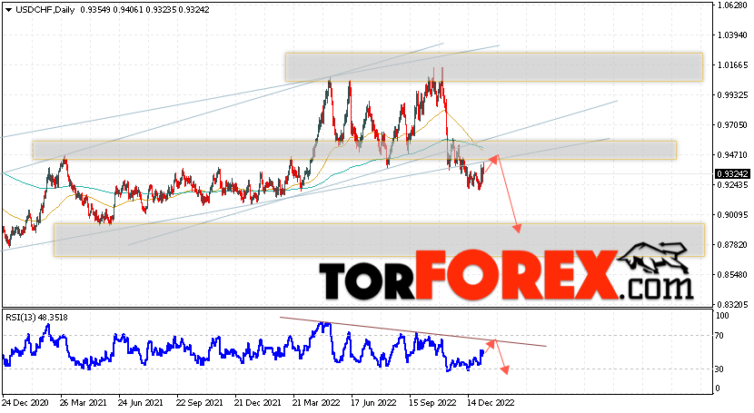Select the 0.83205 price axis label
Viewport: 754px width, 413px height.
(x=732, y=304)
